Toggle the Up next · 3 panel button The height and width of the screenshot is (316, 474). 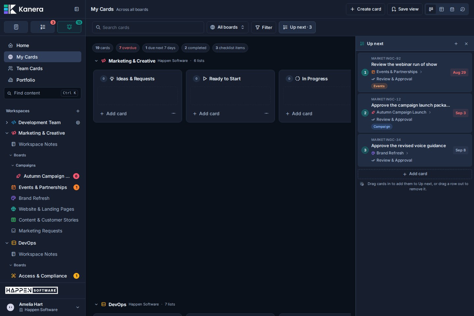point(297,27)
